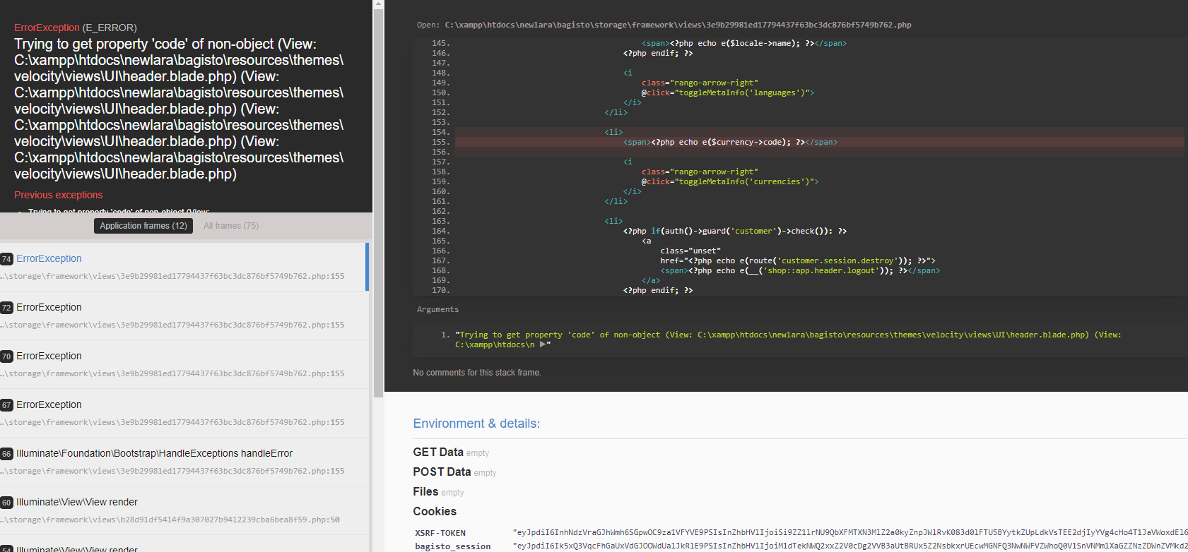Click the POST Data section label
The width and height of the screenshot is (1188, 552).
coord(442,472)
